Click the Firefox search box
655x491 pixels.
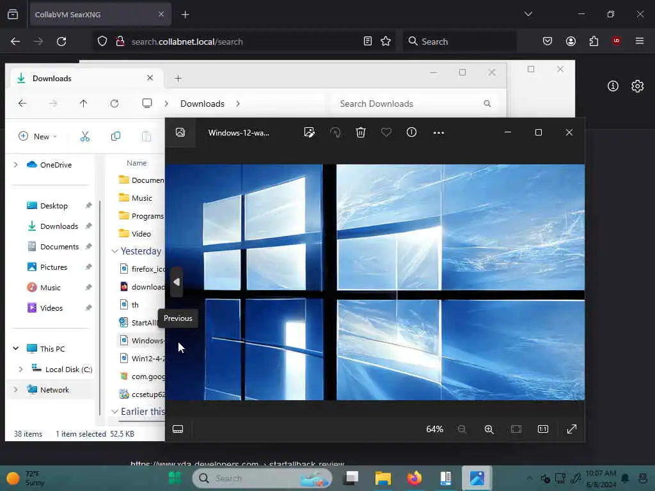pos(459,42)
